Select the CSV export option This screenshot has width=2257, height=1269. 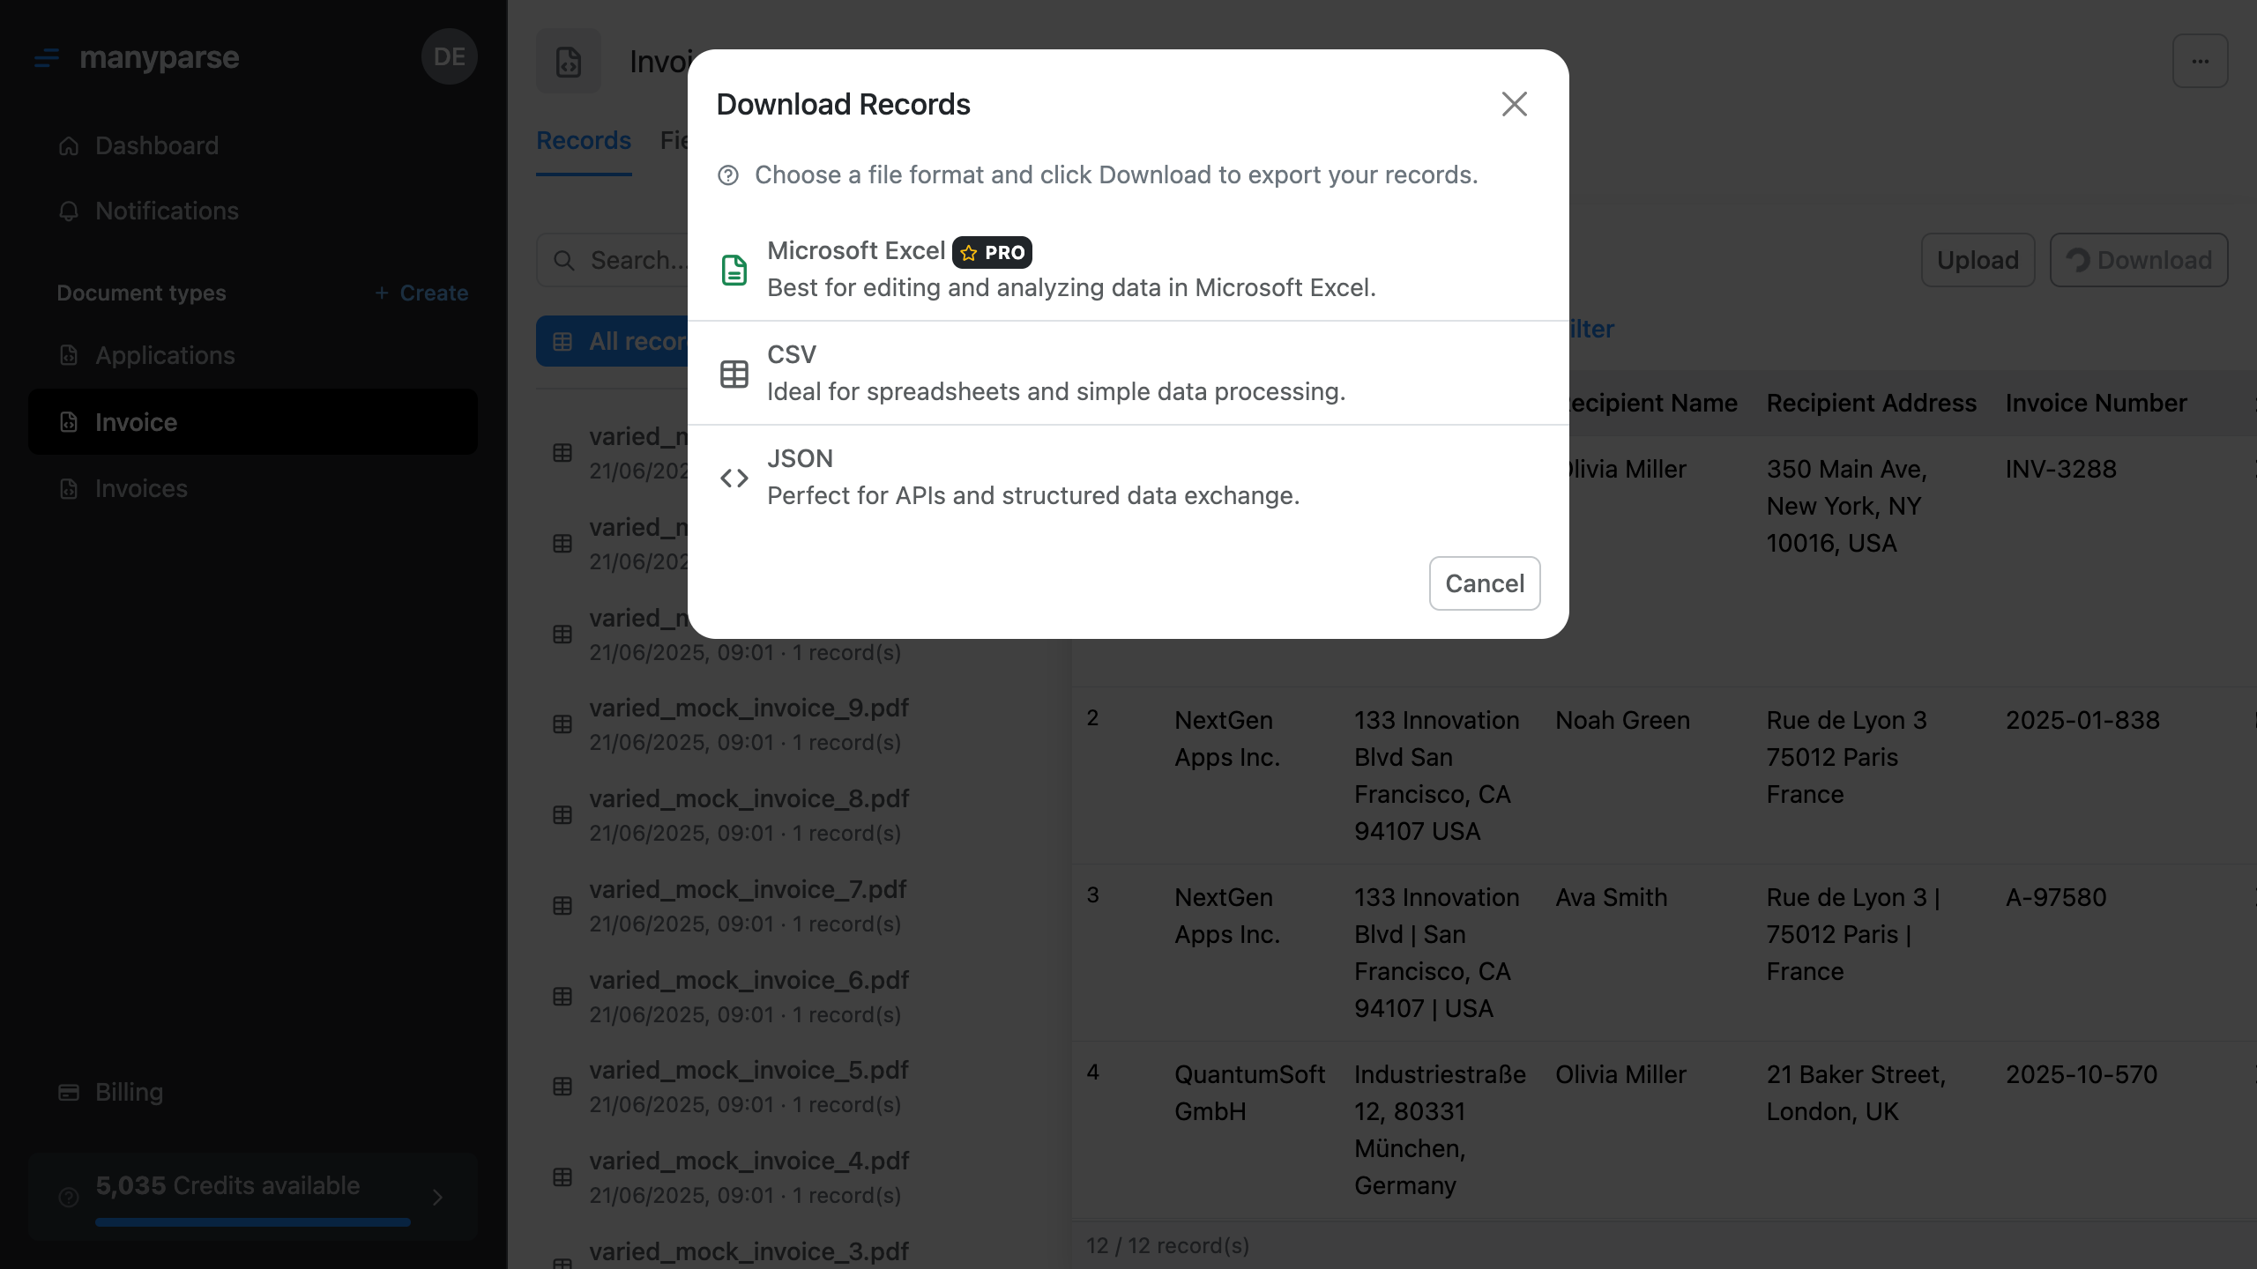[x=1128, y=373]
